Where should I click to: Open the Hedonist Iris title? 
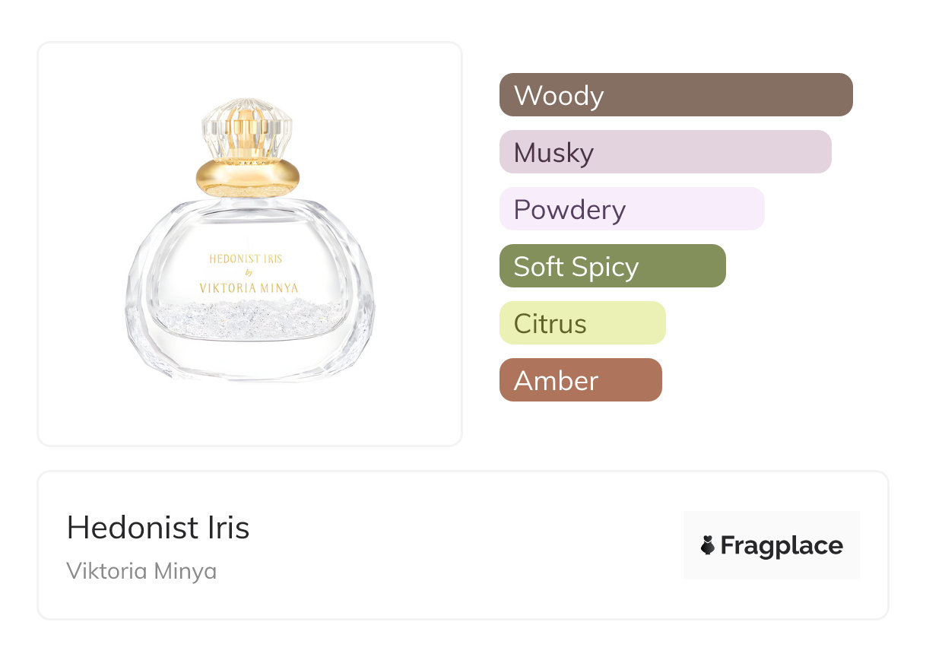click(158, 528)
